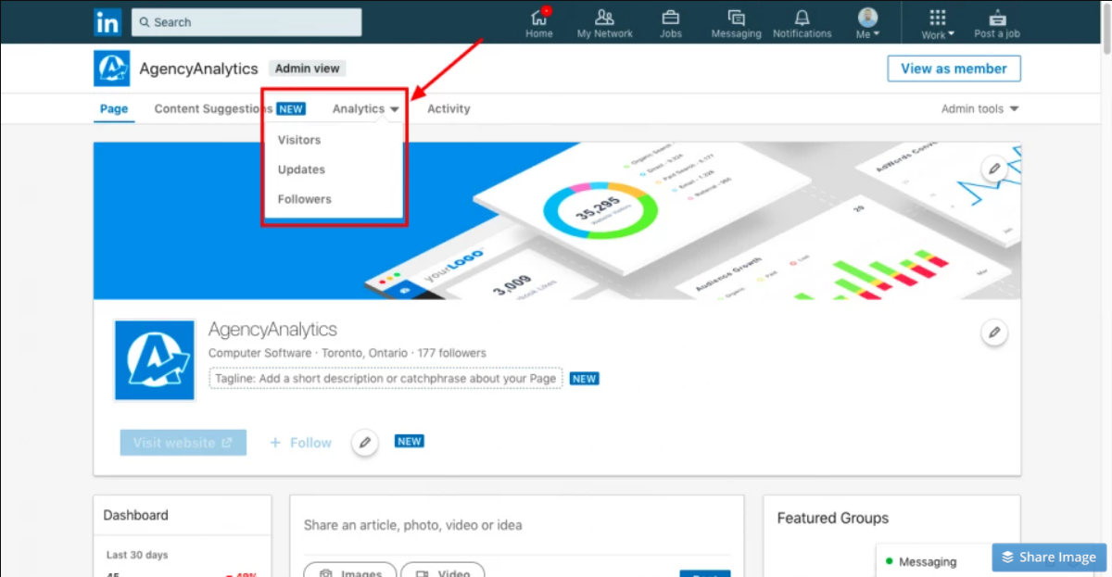Click the large AgencyAnalytics profile logo
Screen dimensions: 1112x577
pos(154,360)
